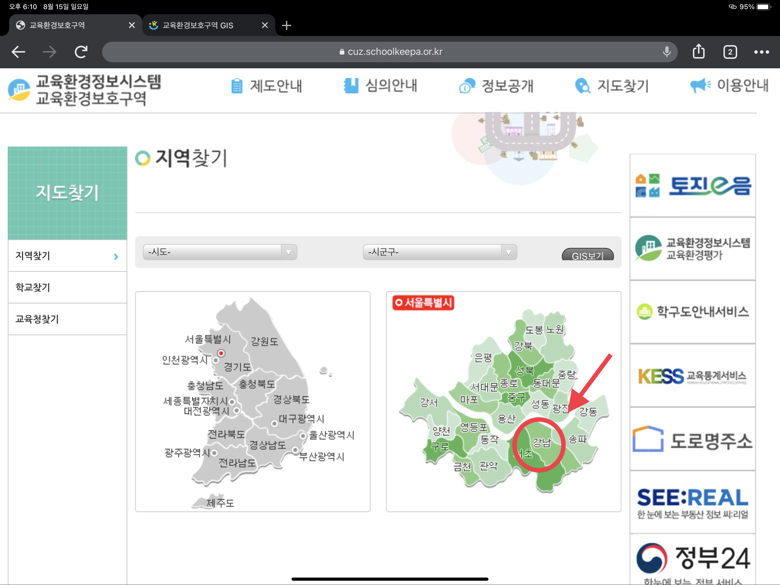This screenshot has width=780, height=585.
Task: Open the 시군구 dropdown
Action: pos(440,252)
